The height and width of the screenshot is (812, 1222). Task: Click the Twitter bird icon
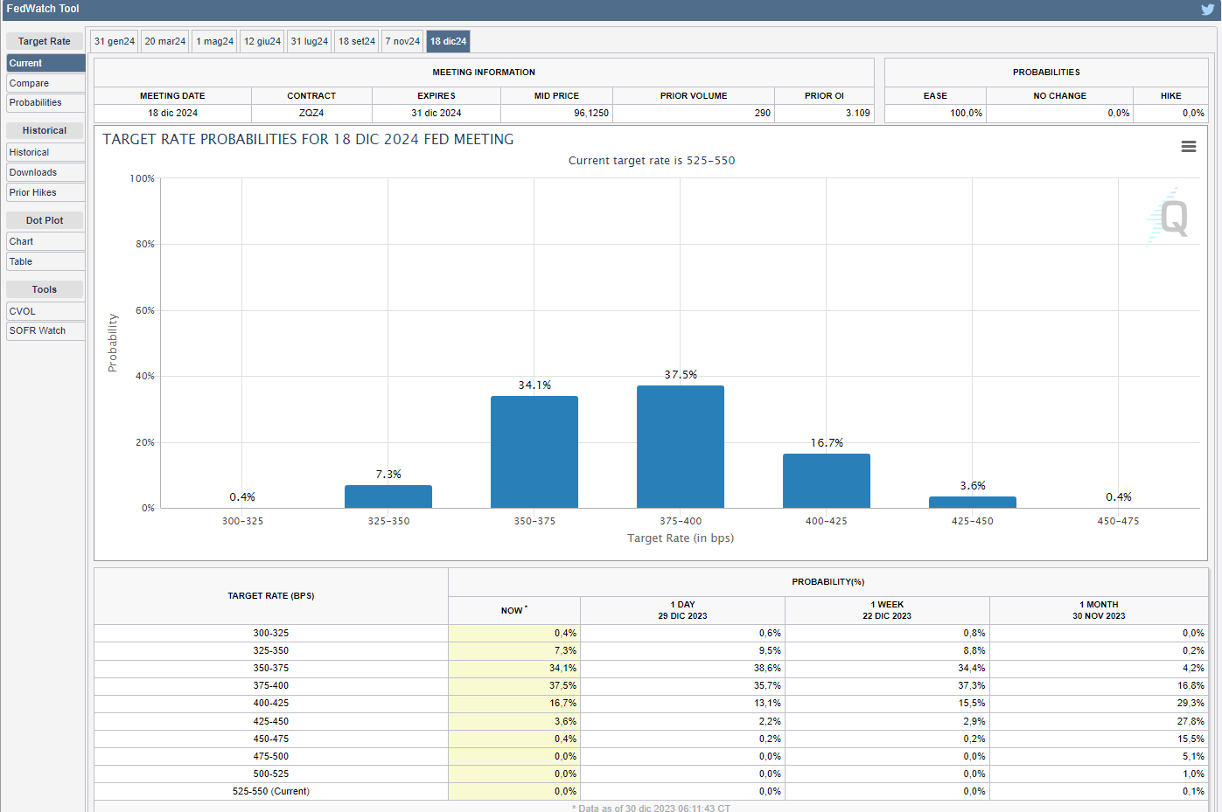point(1208,10)
